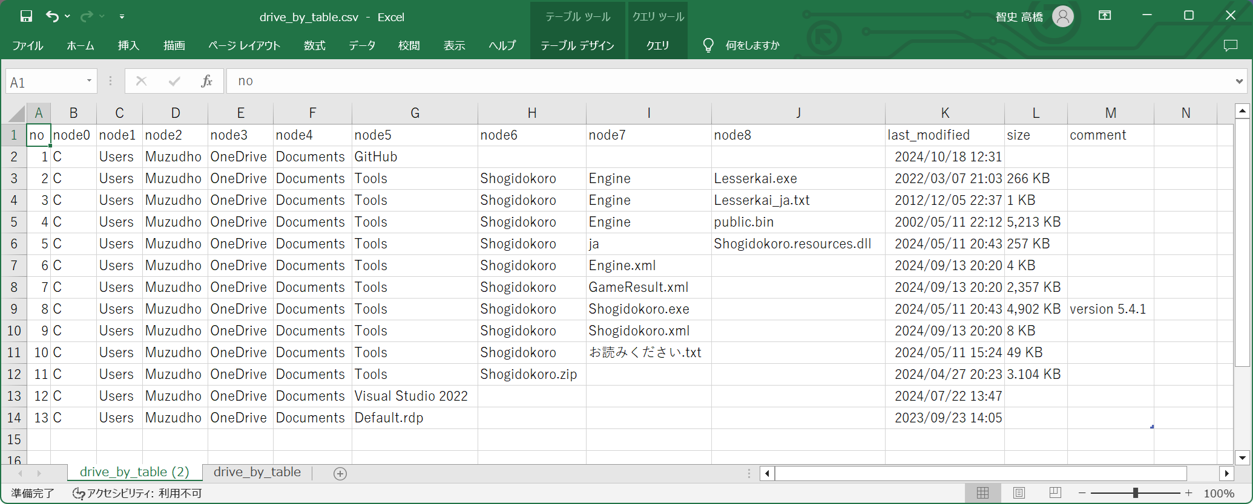This screenshot has height=504, width=1253.
Task: Click the zoom out minus button
Action: tap(1082, 493)
